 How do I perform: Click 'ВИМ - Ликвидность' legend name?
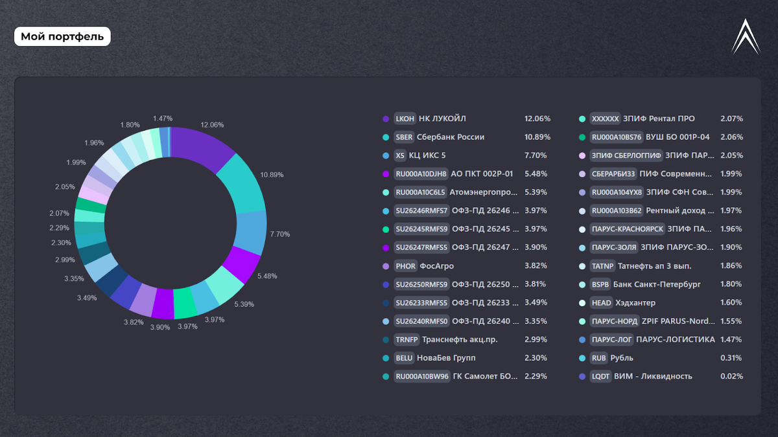[x=653, y=376]
